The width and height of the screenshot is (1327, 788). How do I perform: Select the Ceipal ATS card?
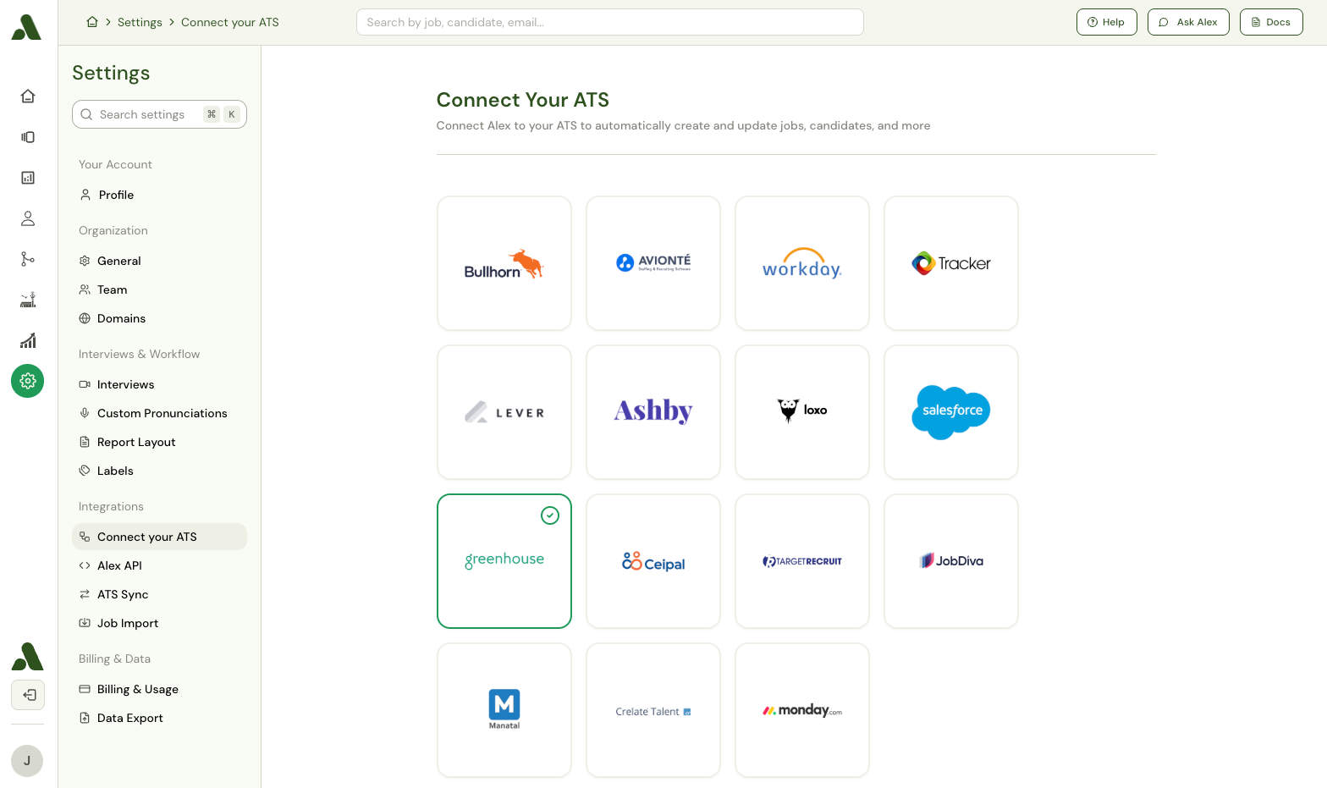(x=653, y=561)
